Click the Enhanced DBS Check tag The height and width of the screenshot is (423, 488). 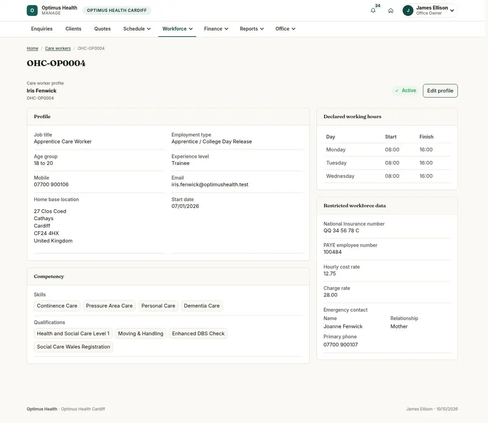coord(198,334)
